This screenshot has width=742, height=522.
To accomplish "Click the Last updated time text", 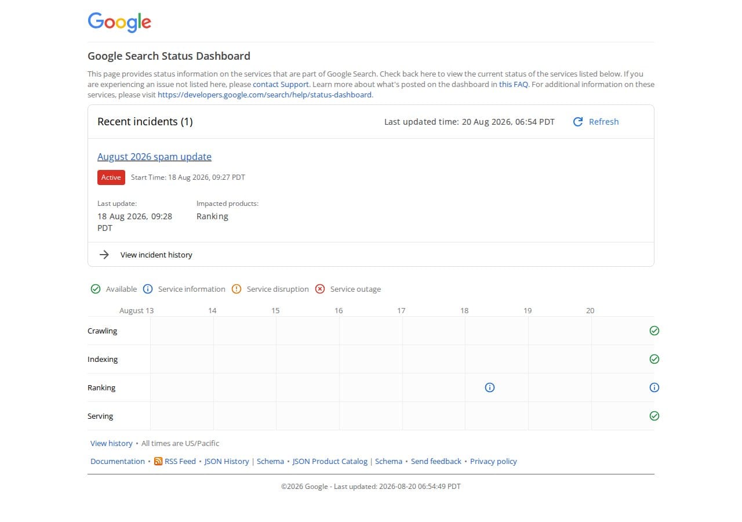I will (x=469, y=122).
